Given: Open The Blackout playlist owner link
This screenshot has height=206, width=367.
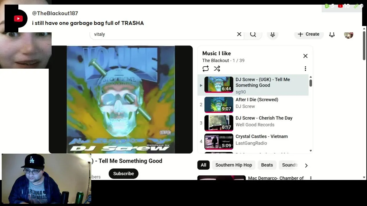Looking at the screenshot, I should coord(216,61).
